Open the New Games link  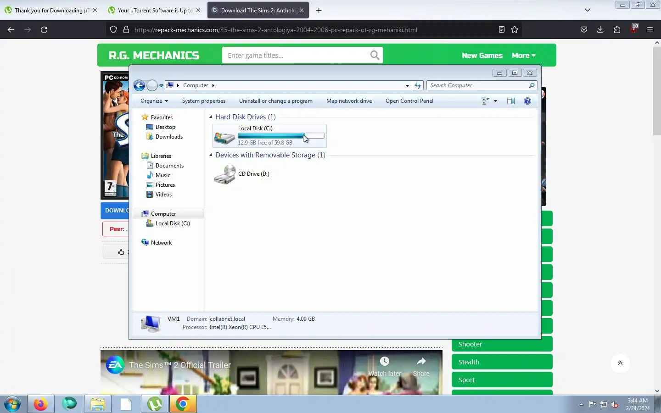(482, 56)
